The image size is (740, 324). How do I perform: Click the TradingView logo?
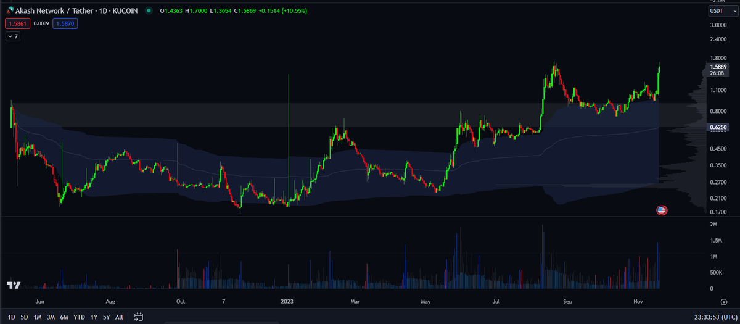14,285
